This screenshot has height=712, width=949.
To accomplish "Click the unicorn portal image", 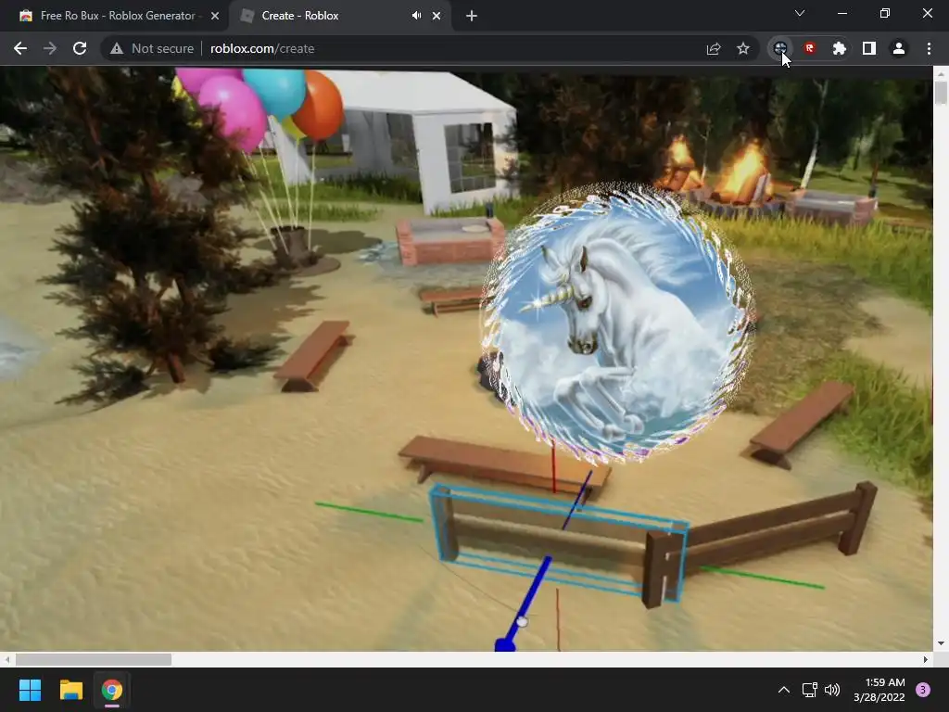I will click(617, 324).
